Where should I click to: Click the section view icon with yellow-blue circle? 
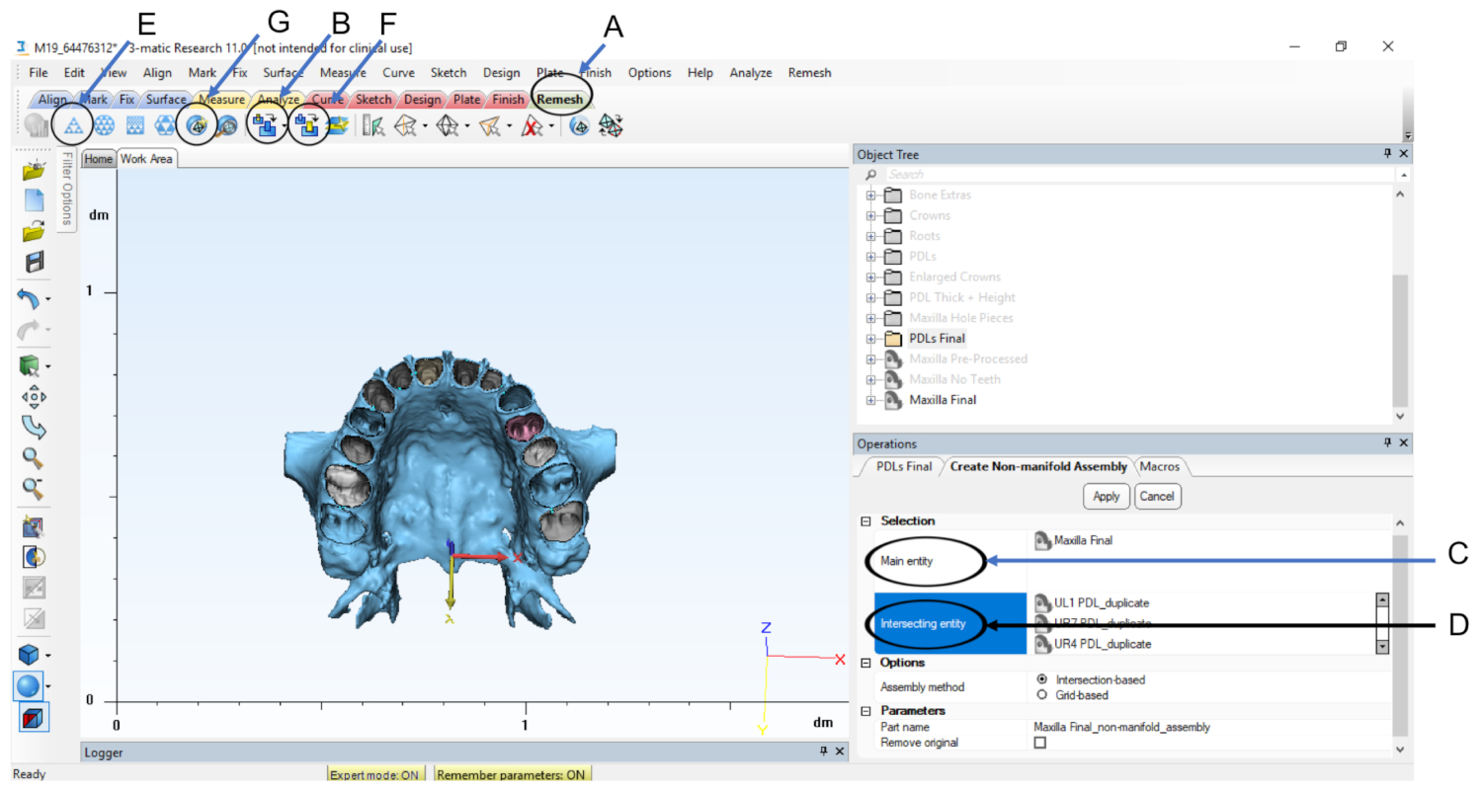tap(35, 557)
